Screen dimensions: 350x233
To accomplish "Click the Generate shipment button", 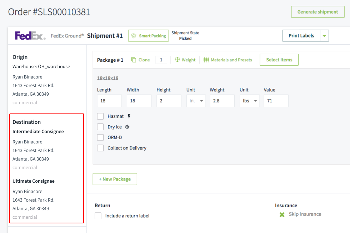I will coord(317,12).
